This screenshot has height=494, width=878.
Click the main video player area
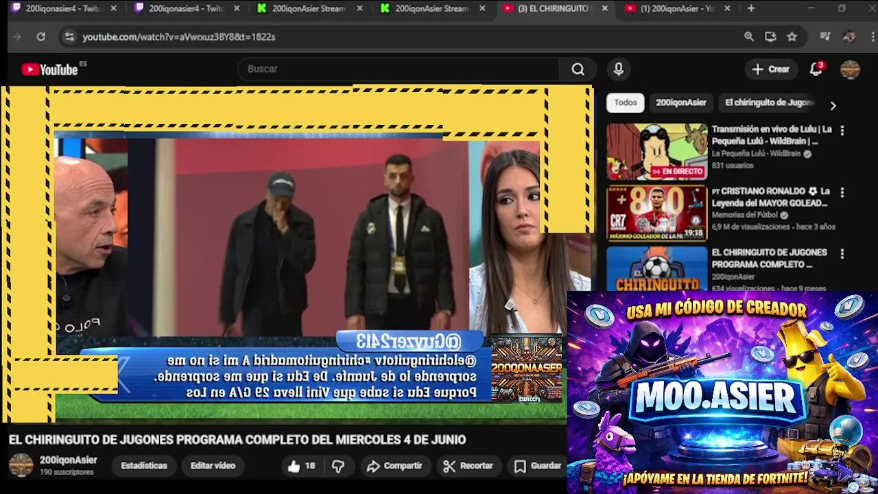click(297, 254)
